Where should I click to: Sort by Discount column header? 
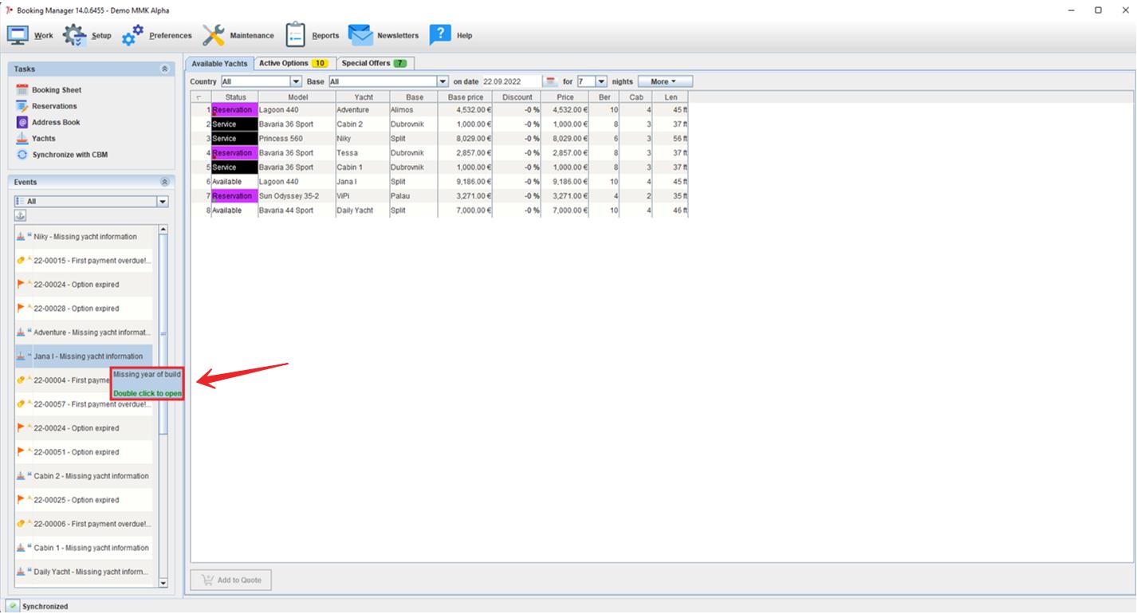tap(517, 97)
